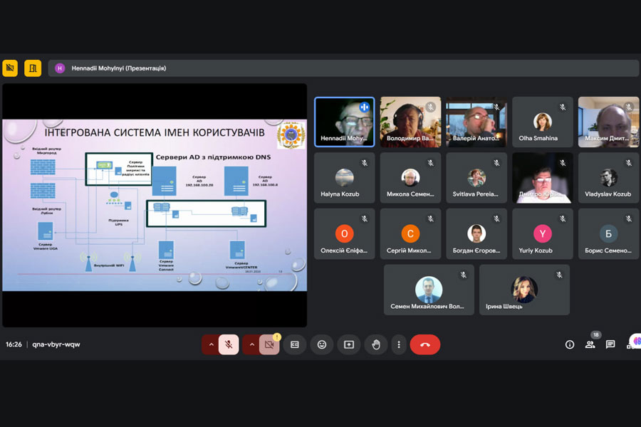Select Борис Семено... participant tile
This screenshot has height=427, width=641.
(x=609, y=233)
